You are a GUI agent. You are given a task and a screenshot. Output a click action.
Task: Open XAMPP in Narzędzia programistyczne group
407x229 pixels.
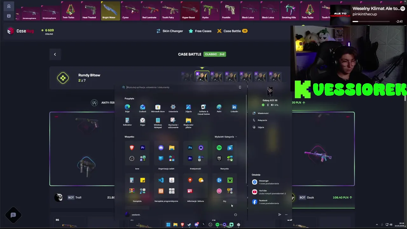(x=161, y=191)
